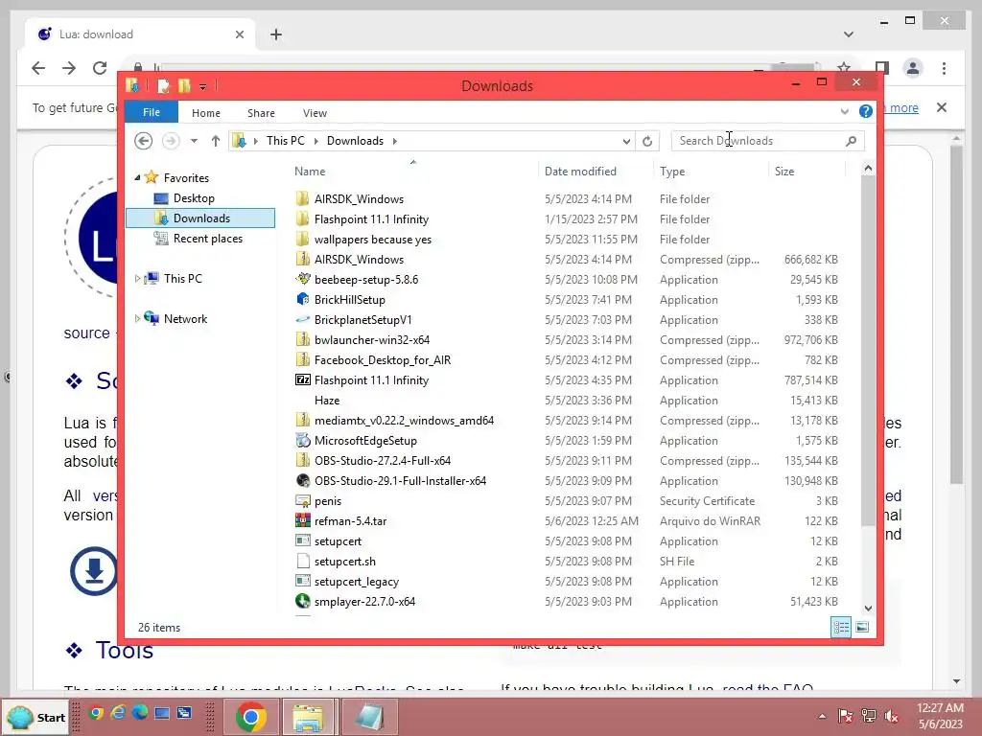982x736 pixels.
Task: Select the BrickHillSetup installer
Action: click(x=349, y=299)
